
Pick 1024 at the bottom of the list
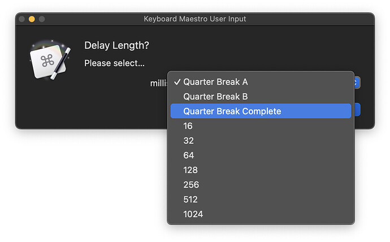(193, 214)
